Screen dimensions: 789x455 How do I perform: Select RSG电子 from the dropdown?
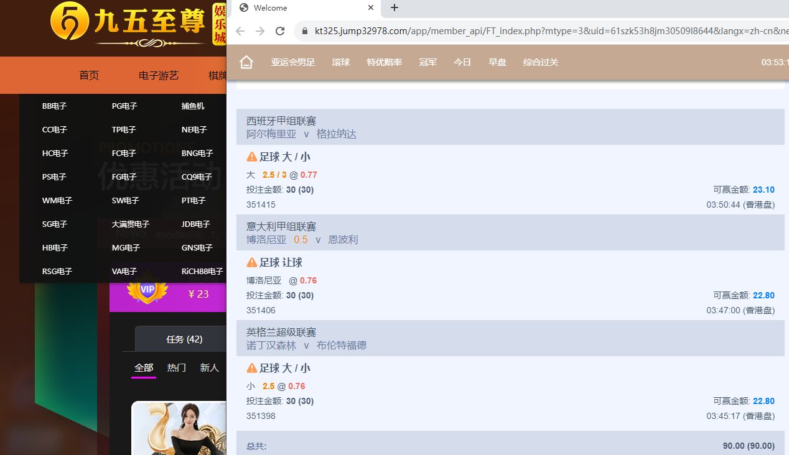point(57,272)
